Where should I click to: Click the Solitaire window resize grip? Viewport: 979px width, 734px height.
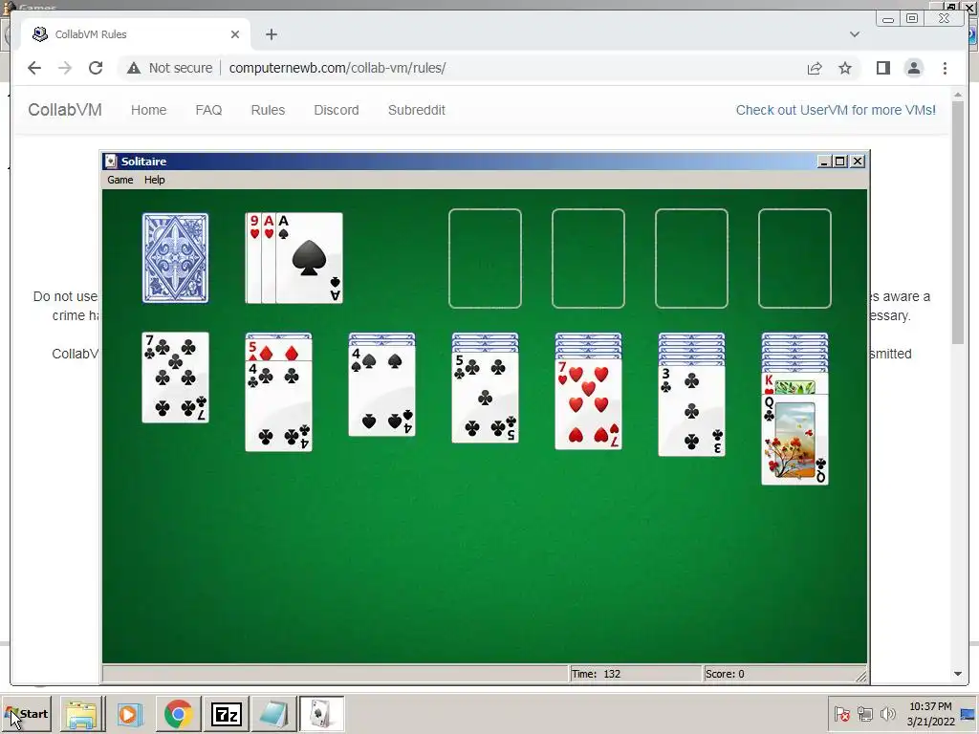(x=861, y=676)
